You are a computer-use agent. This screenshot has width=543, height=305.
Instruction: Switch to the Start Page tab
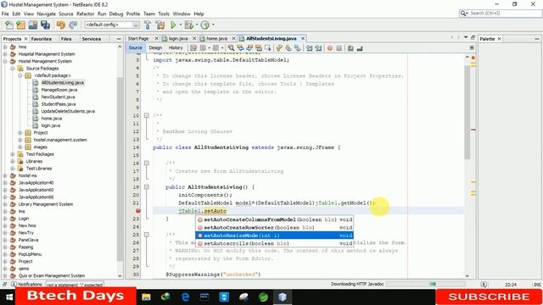click(138, 38)
